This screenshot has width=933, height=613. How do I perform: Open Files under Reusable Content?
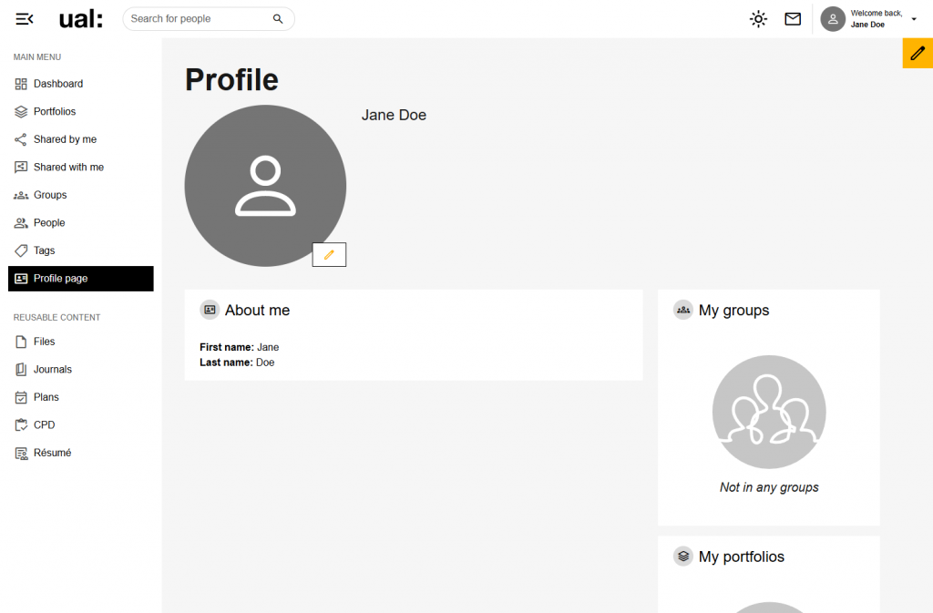click(x=81, y=342)
